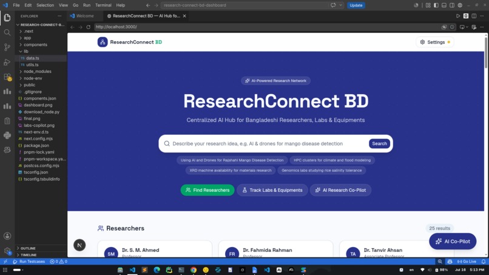The width and height of the screenshot is (489, 275).
Task: Collapse RESEARCH-CONNECT-BD root folder
Action: click(x=41, y=25)
